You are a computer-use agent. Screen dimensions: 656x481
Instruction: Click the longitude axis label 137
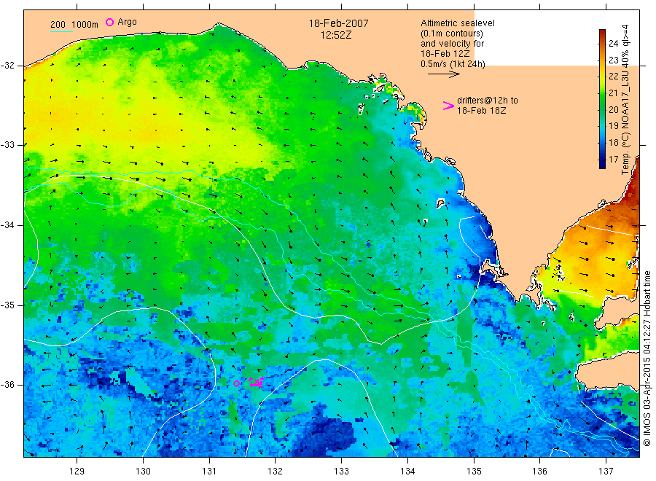click(606, 472)
